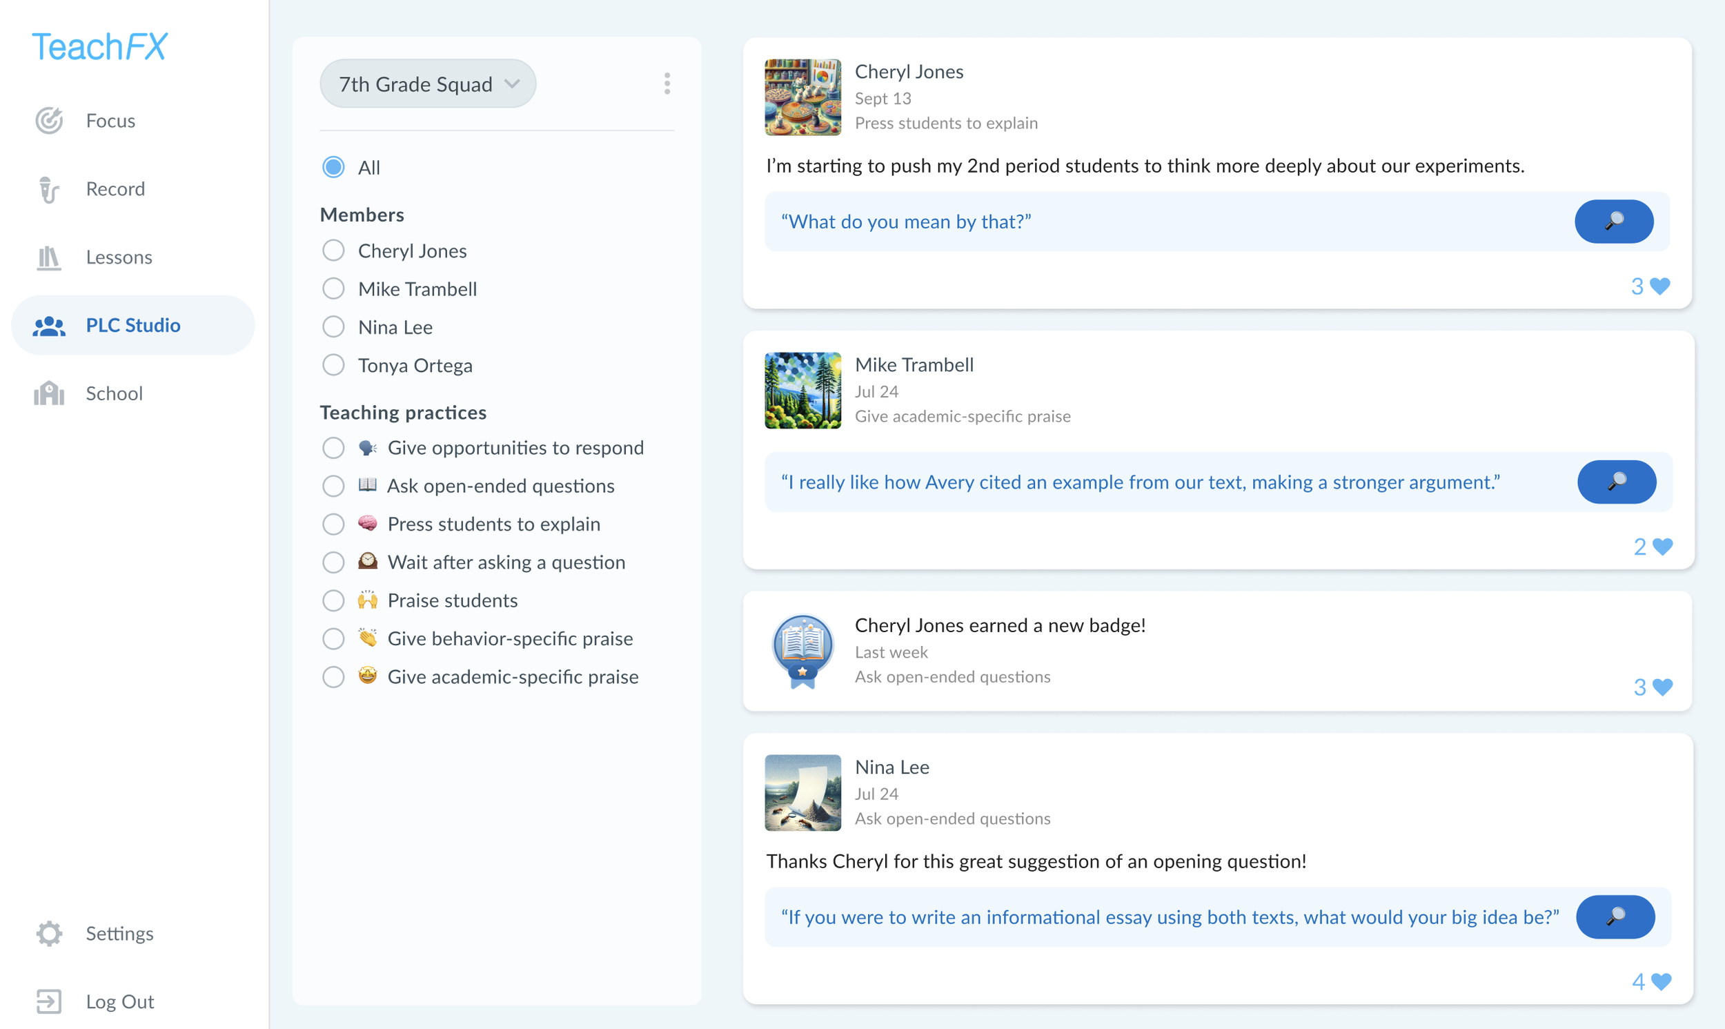Click the Lessons books icon
Screen dimensions: 1725x1029
(x=48, y=257)
